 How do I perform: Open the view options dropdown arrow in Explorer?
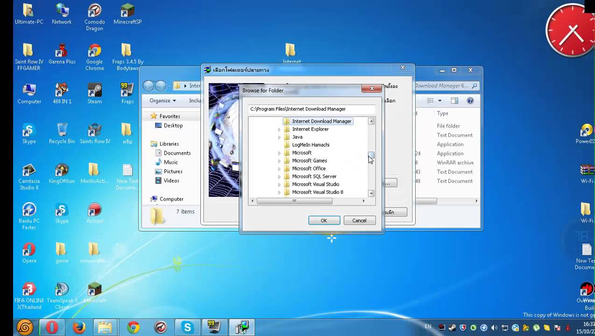click(x=439, y=101)
